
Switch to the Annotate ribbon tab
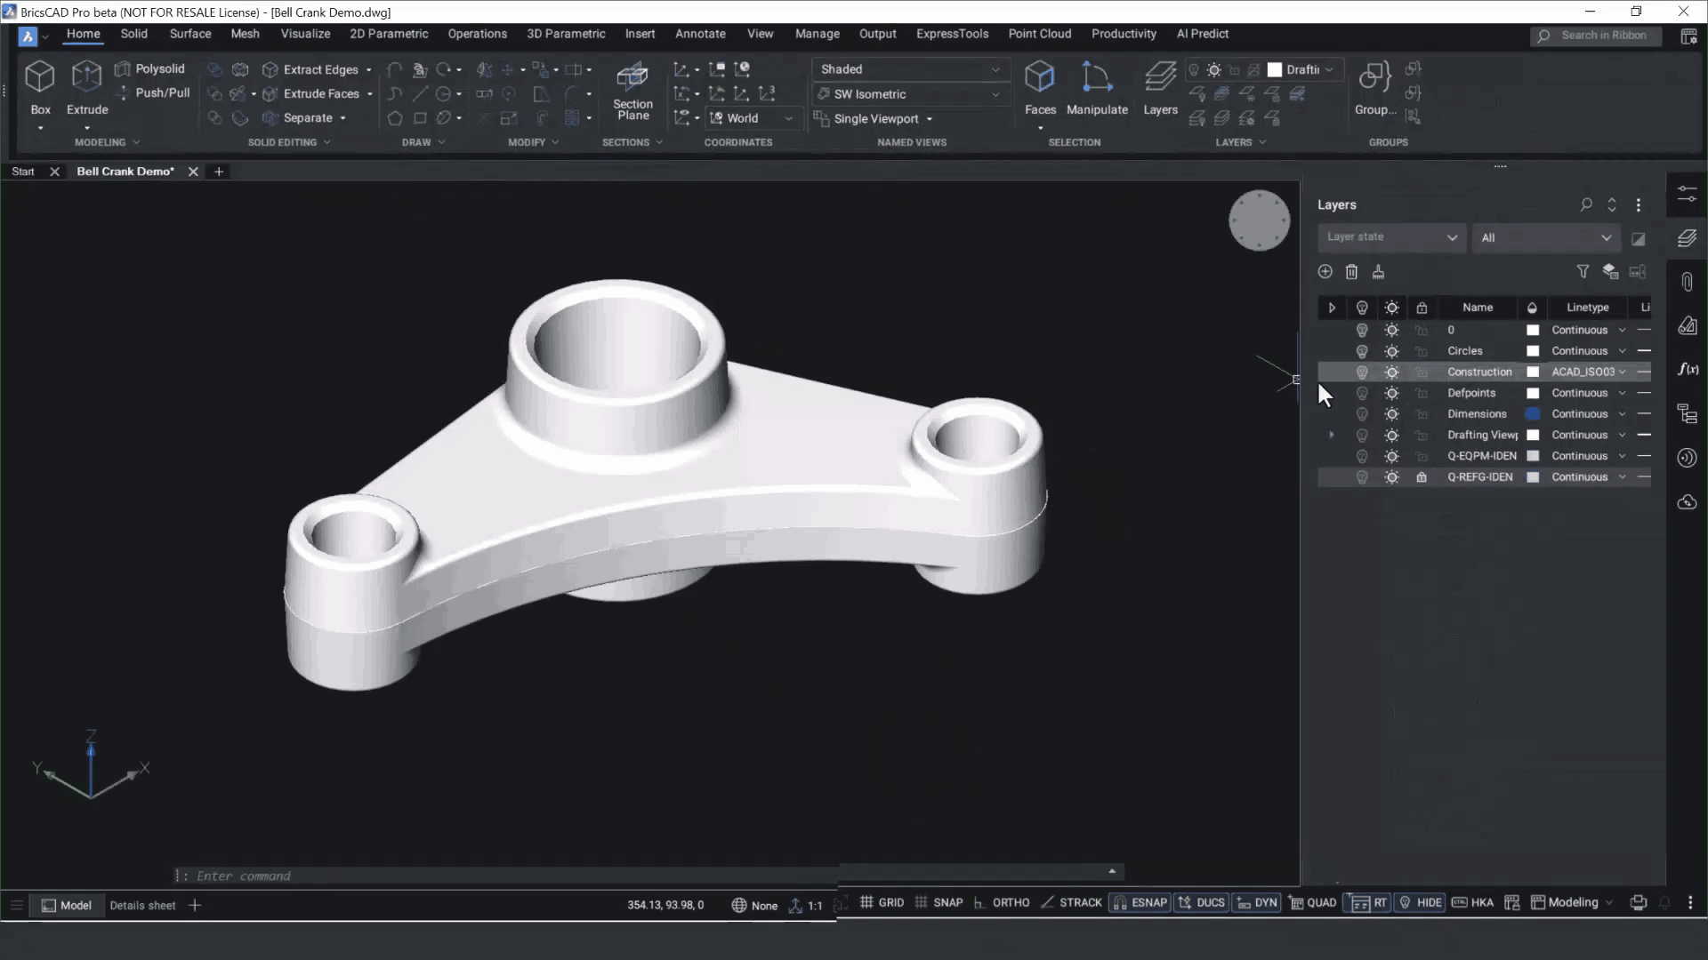point(700,34)
